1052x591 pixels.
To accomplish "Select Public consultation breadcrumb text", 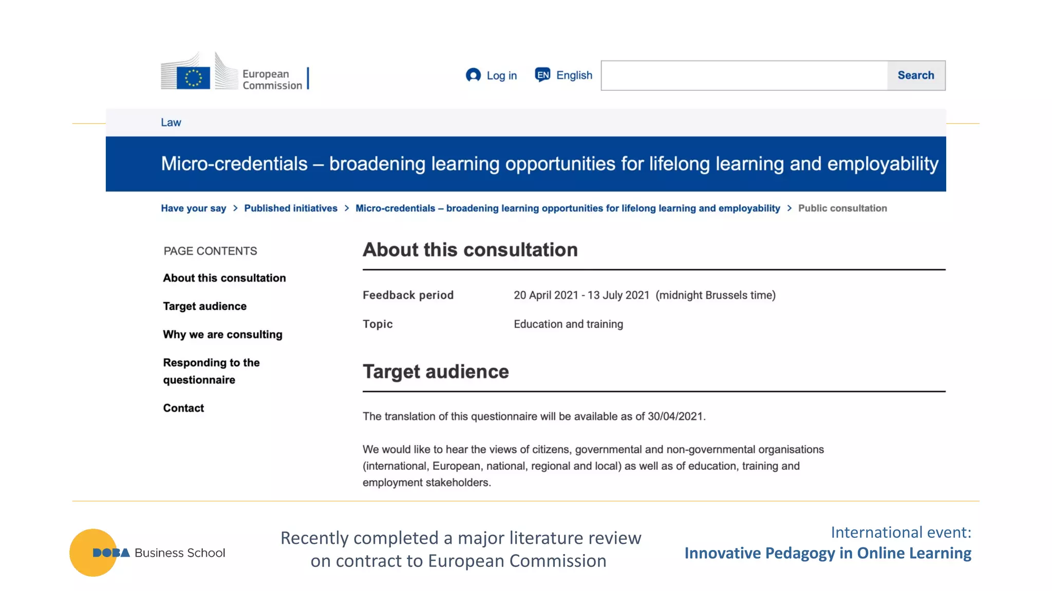I will click(842, 208).
